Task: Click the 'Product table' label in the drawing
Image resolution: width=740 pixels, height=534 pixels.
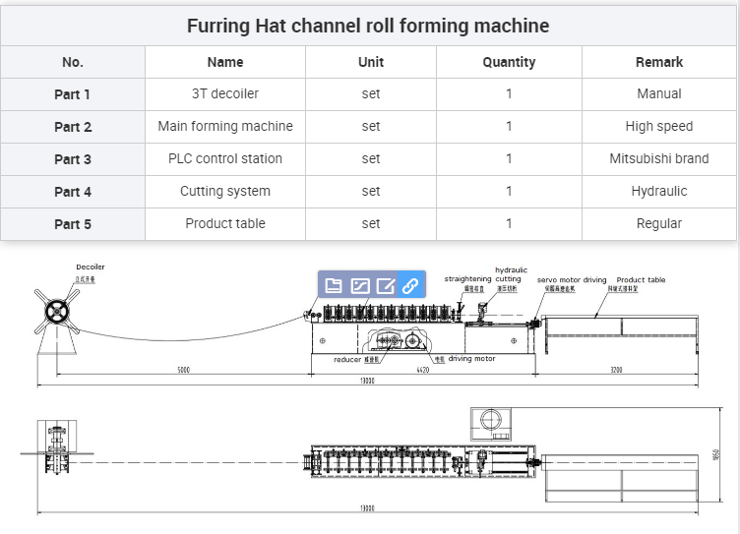Action: pyautogui.click(x=641, y=279)
